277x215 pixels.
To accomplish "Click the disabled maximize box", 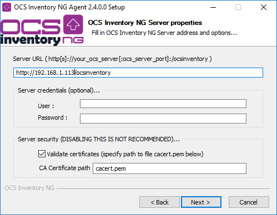I will click(x=238, y=7).
